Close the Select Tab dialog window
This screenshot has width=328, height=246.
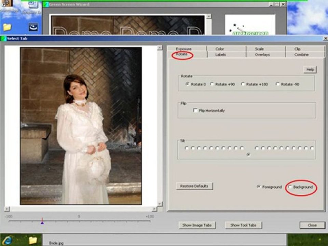pos(326,39)
